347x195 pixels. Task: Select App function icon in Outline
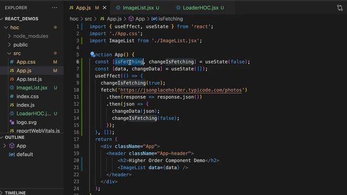click(12, 146)
